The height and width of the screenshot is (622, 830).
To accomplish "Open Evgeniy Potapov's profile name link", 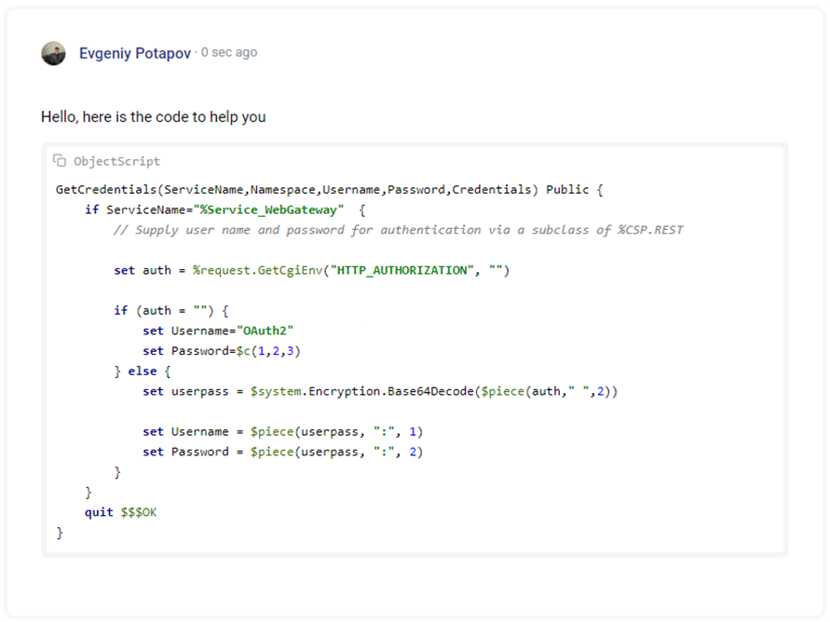I will 136,53.
